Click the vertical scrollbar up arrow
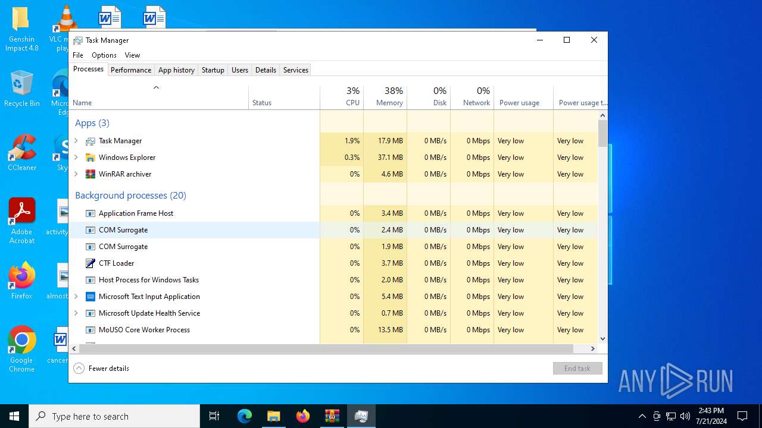The width and height of the screenshot is (762, 428). pyautogui.click(x=602, y=115)
